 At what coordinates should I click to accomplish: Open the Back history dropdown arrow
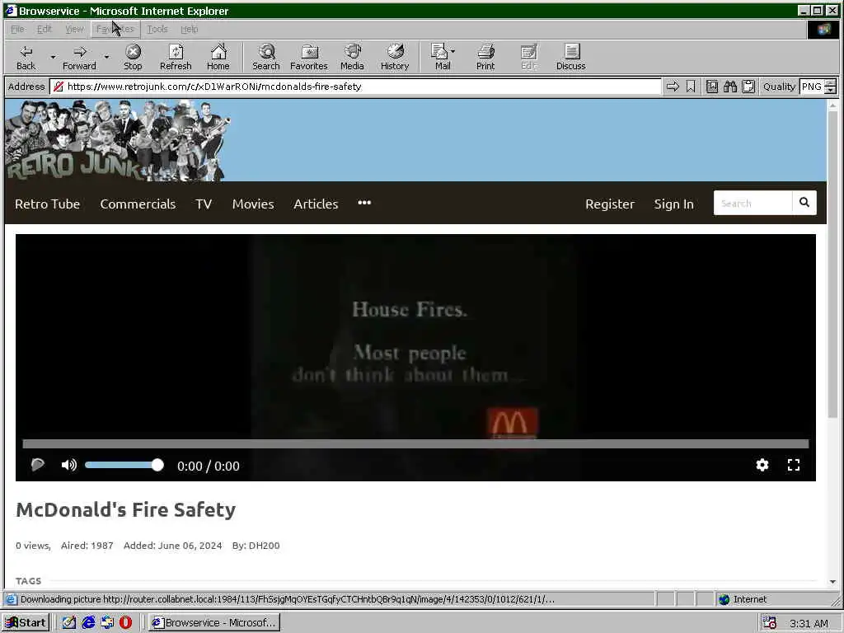tap(53, 57)
